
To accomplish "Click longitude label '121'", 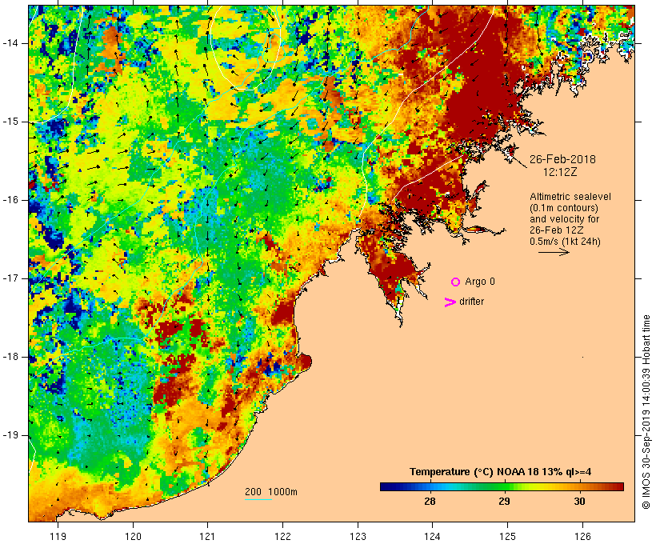I will 207,536.
